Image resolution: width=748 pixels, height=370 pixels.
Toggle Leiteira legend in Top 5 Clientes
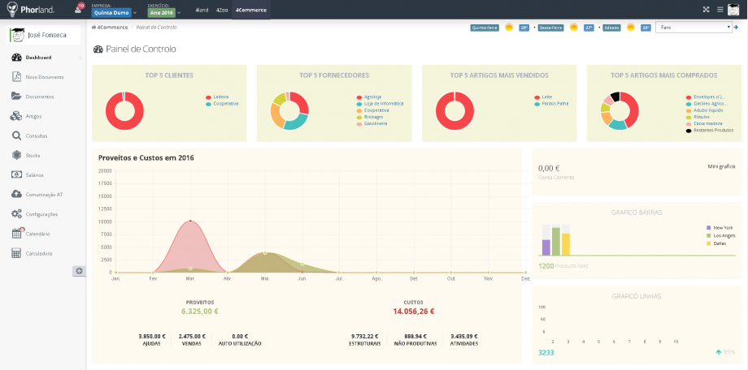tap(218, 97)
